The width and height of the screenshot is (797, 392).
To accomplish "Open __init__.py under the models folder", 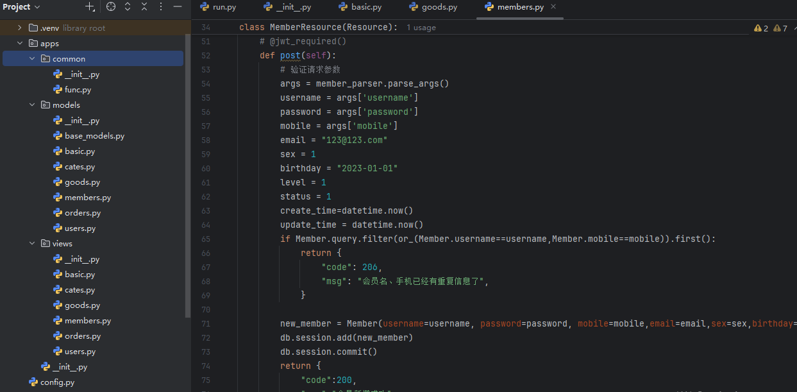I will [x=82, y=120].
